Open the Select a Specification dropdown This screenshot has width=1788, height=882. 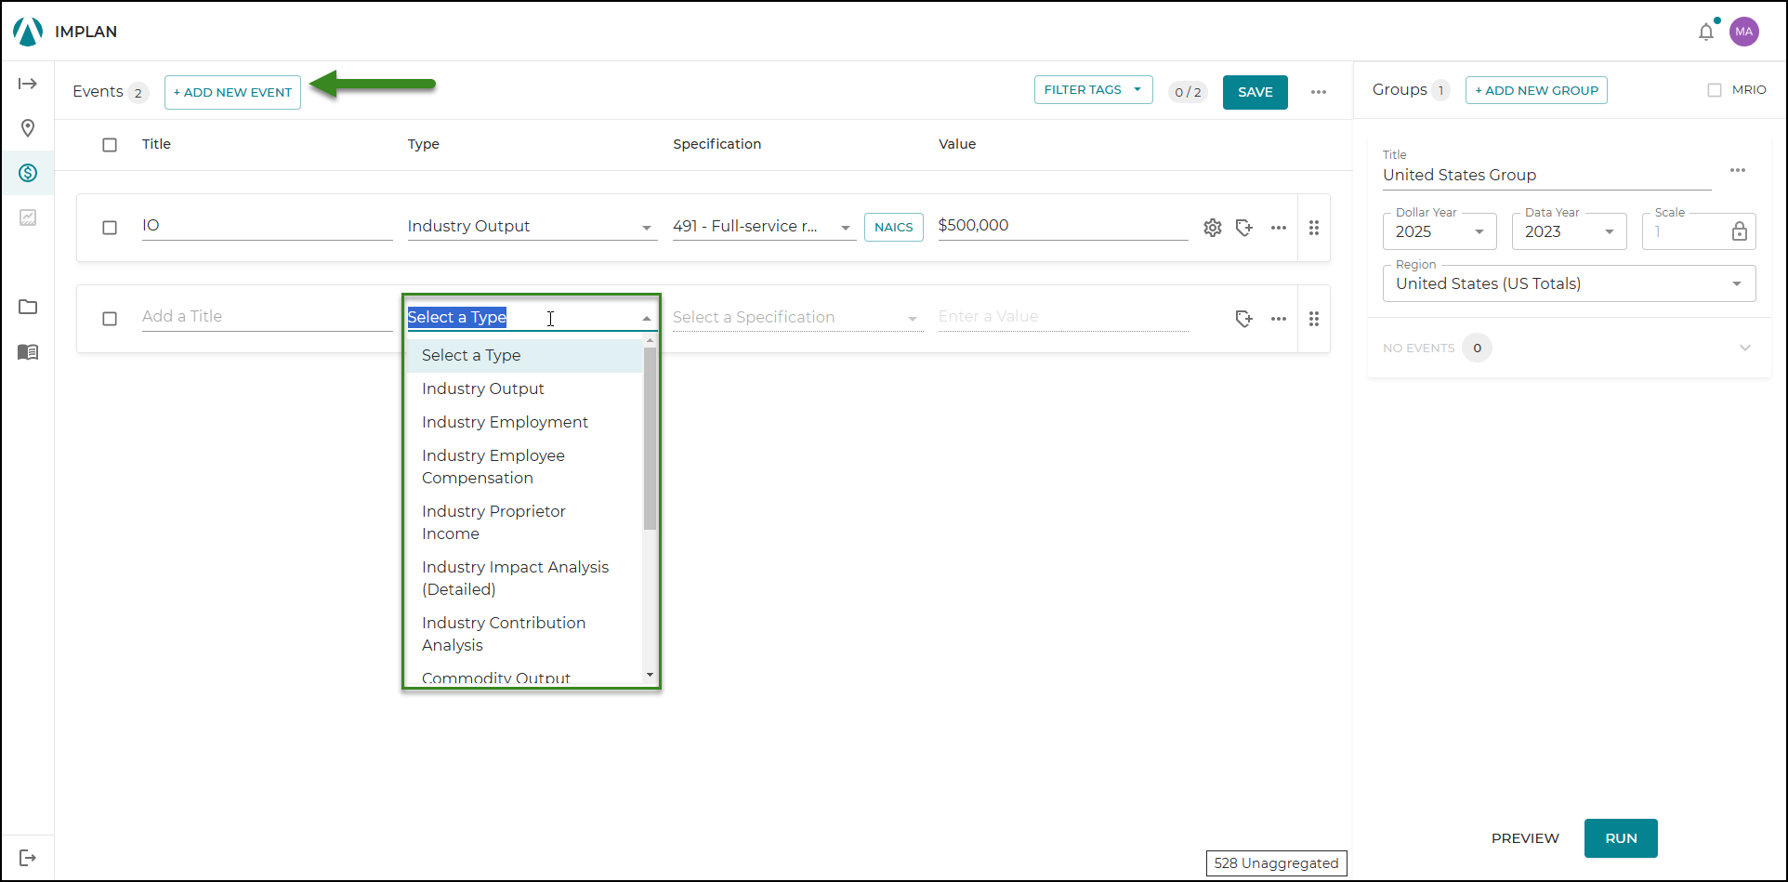(797, 318)
